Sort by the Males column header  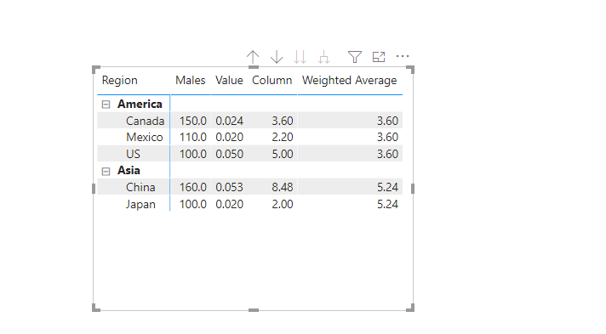[x=191, y=81]
